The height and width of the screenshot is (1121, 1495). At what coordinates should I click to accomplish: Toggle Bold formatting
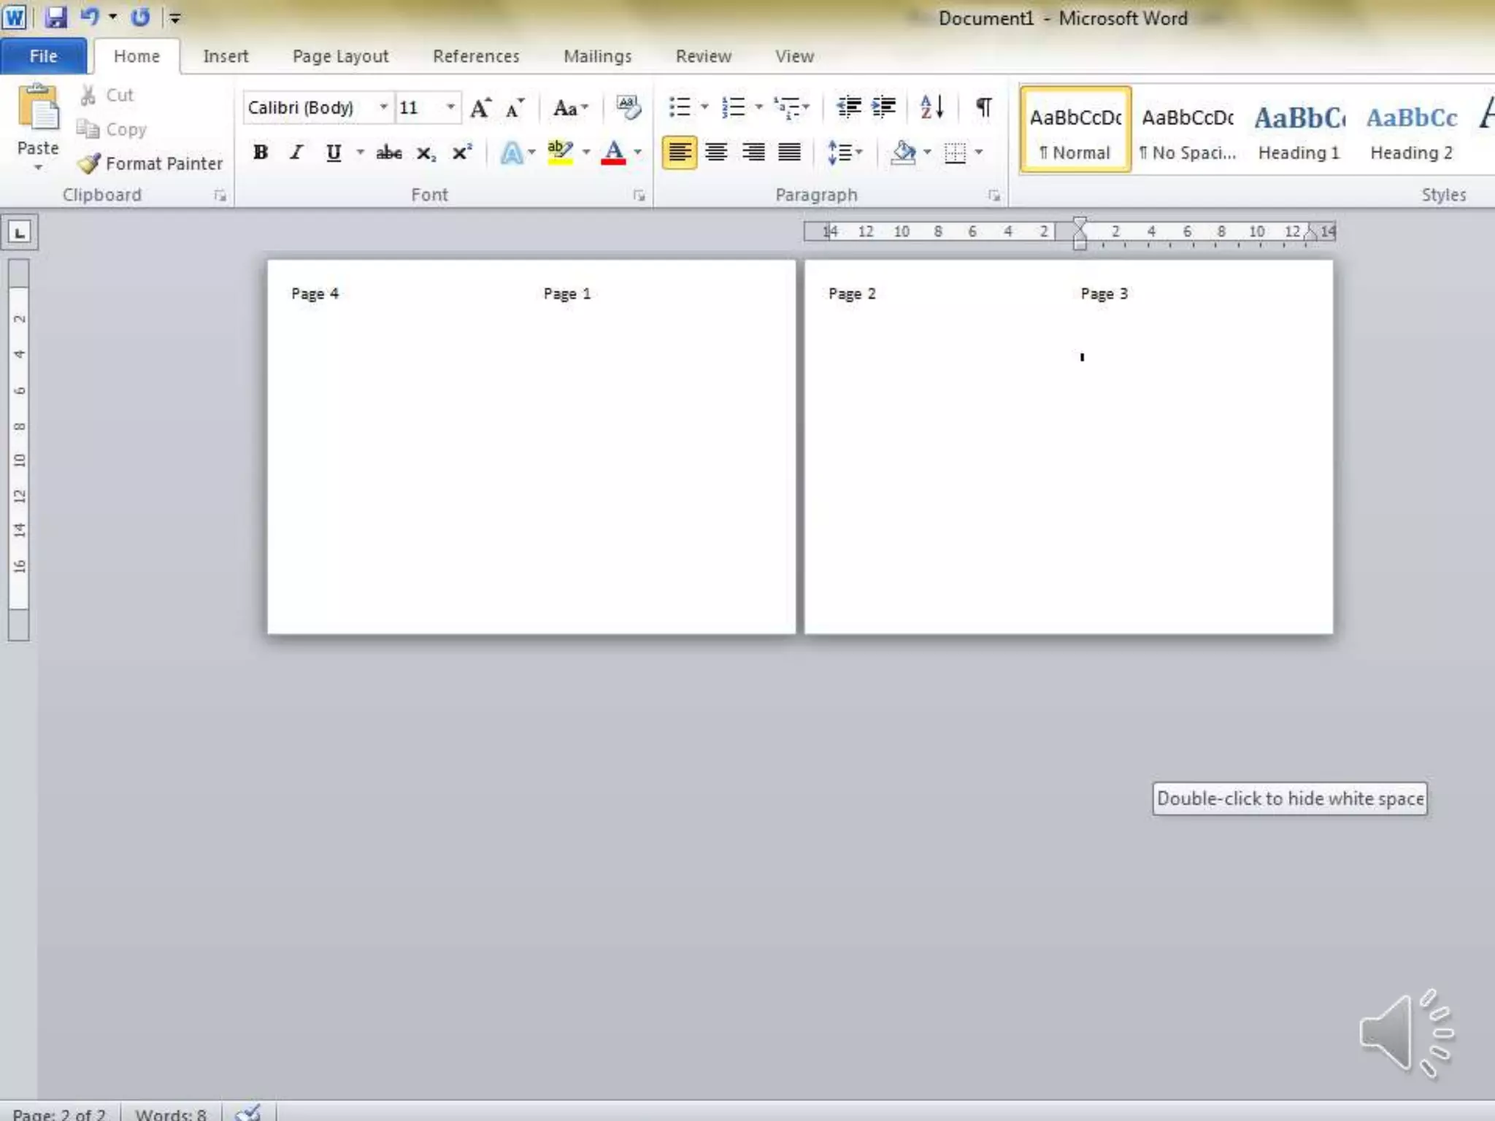[x=261, y=153]
